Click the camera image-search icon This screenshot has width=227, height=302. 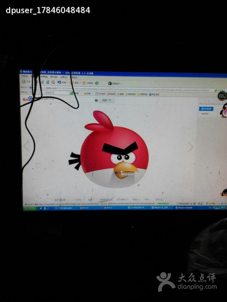coord(96,101)
